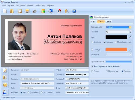
Task: Expand the Arial font type dropdown
Action: click(130, 27)
